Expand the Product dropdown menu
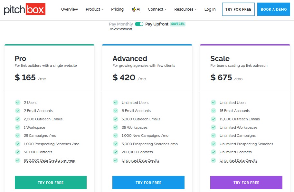 [x=94, y=9]
